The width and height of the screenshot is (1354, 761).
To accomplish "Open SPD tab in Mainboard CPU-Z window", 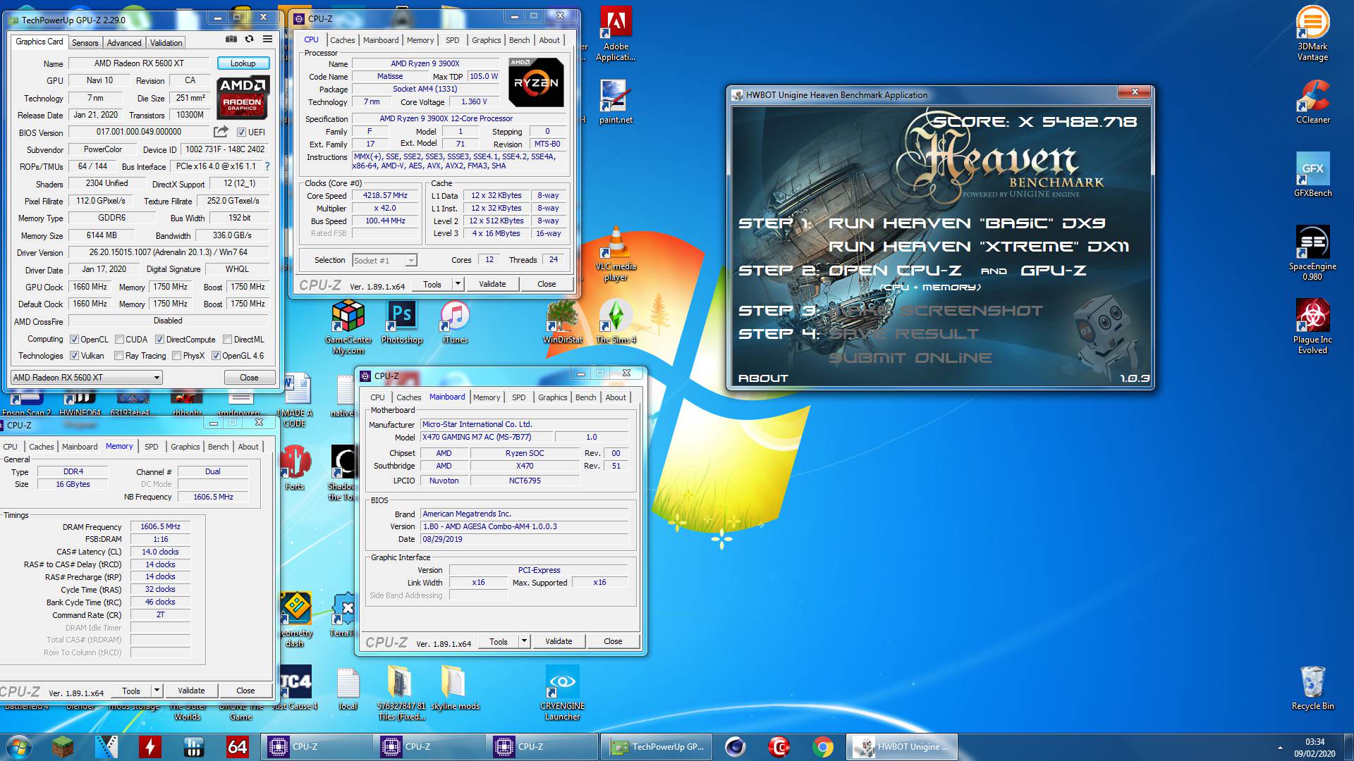I will (518, 397).
